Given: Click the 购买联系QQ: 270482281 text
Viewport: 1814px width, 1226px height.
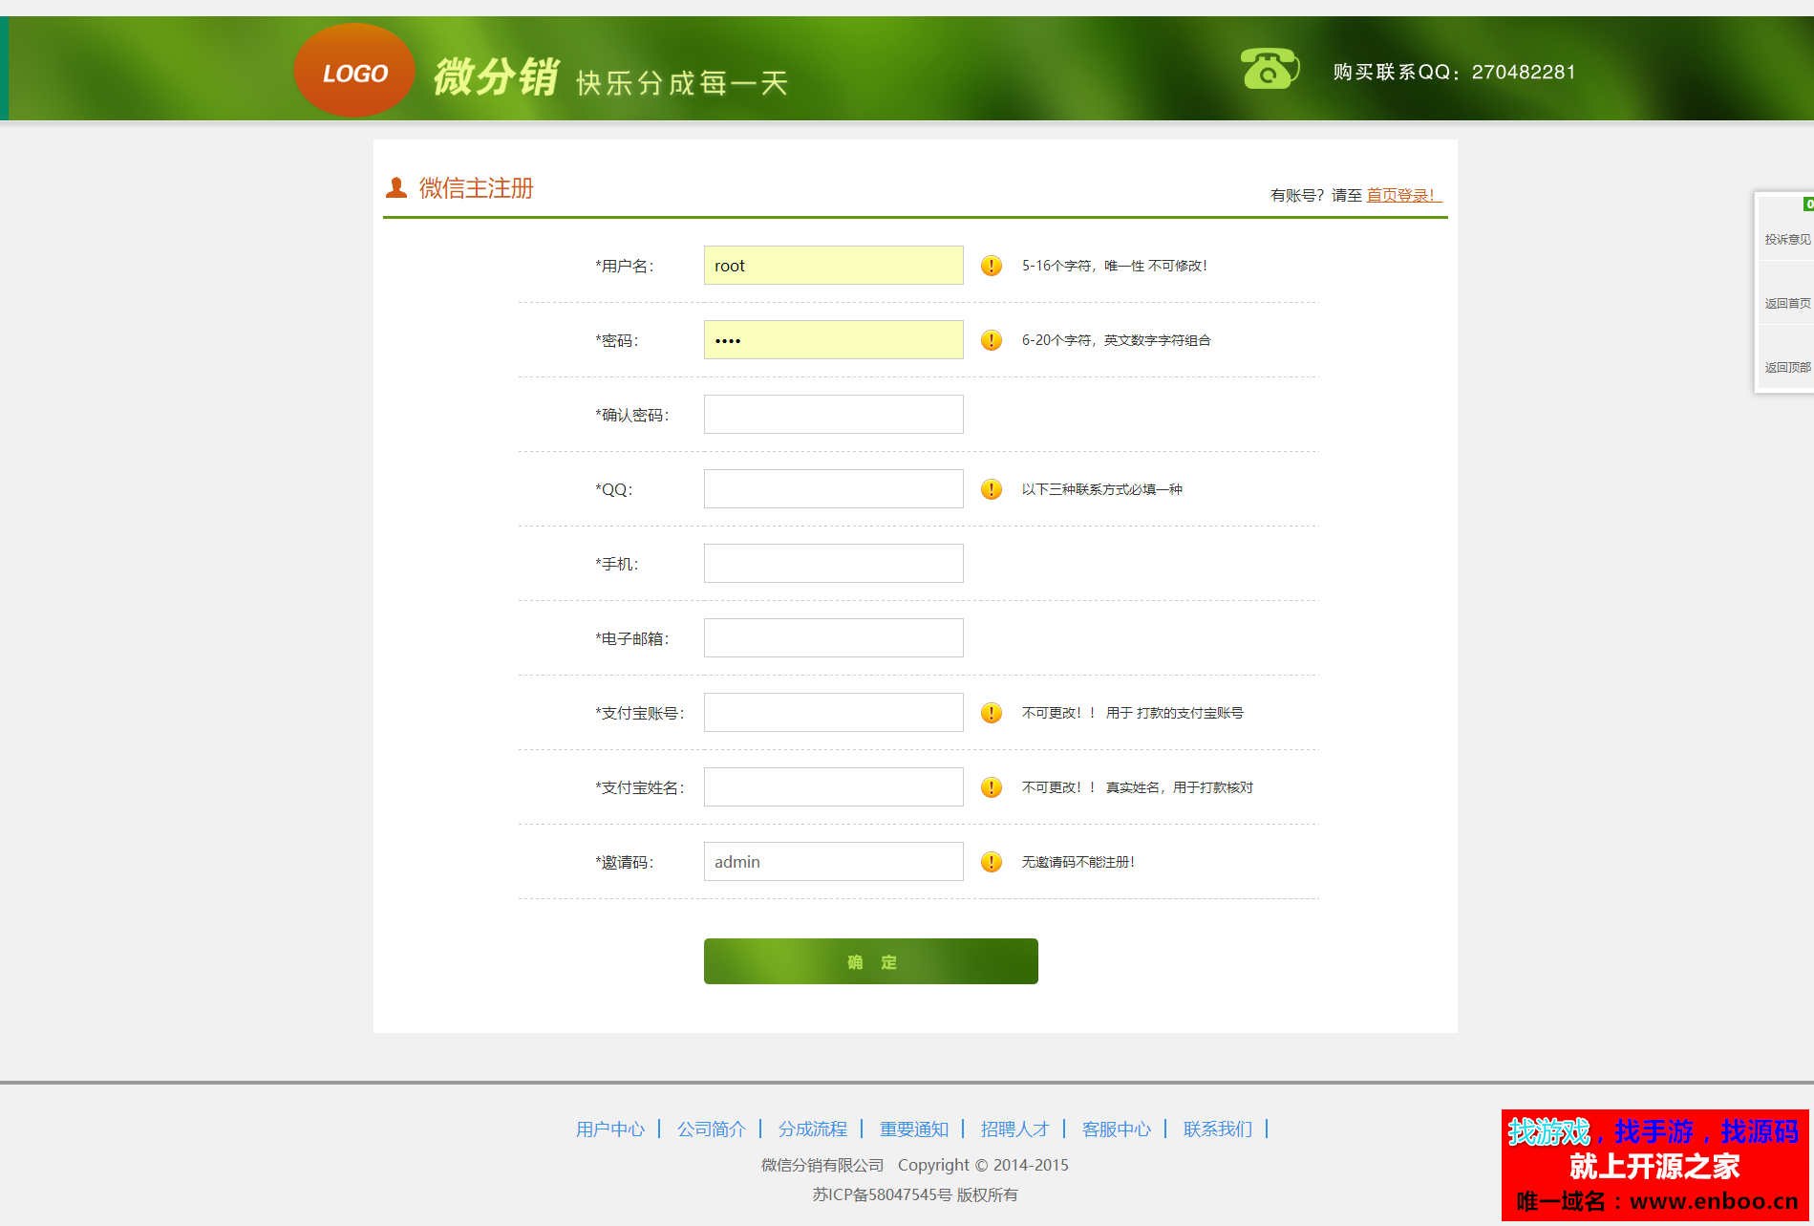Looking at the screenshot, I should click(1454, 72).
